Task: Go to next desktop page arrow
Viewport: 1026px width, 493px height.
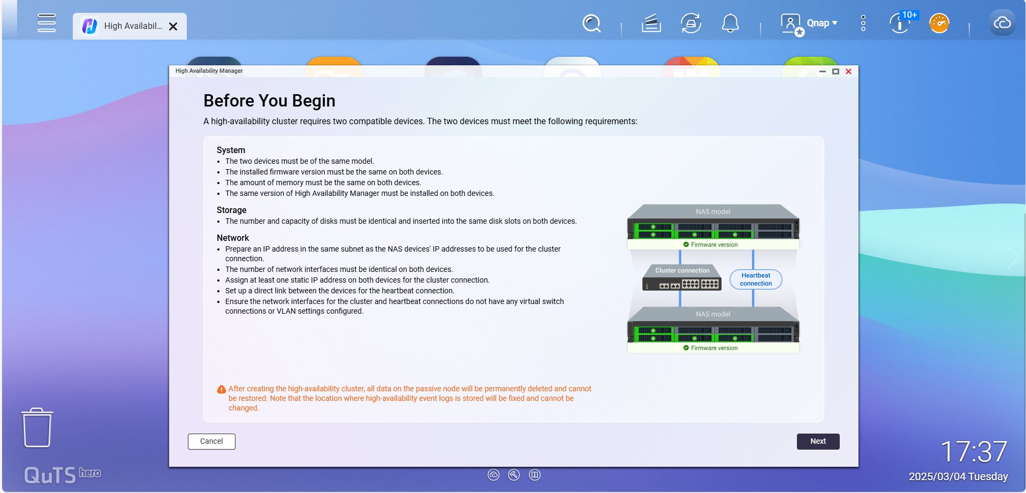Action: 1013,258
